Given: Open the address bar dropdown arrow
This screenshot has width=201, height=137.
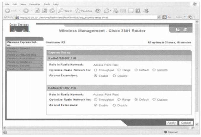Looking at the screenshot, I should [159, 17].
